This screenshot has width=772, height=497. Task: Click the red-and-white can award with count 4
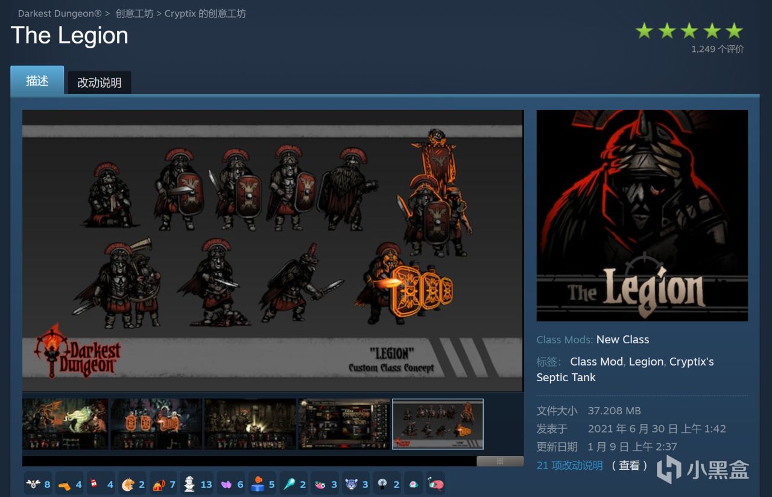pyautogui.click(x=101, y=484)
